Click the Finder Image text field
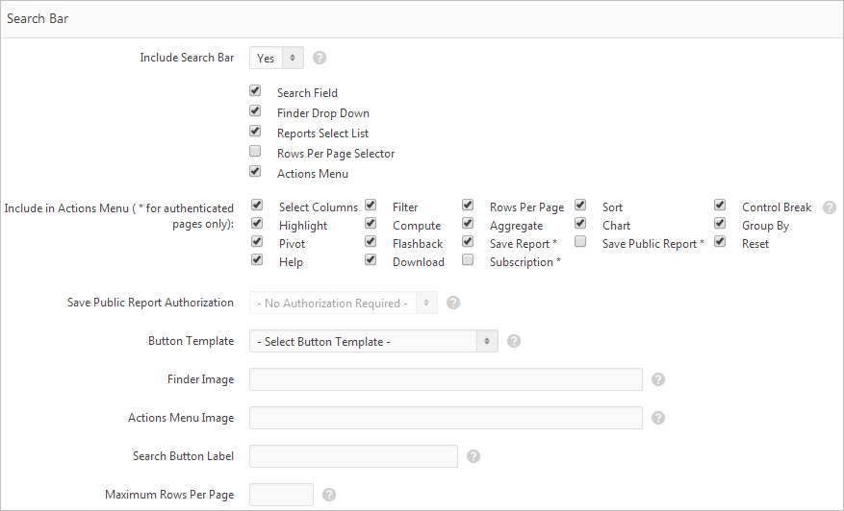Screen dimensions: 844x511 (x=446, y=379)
